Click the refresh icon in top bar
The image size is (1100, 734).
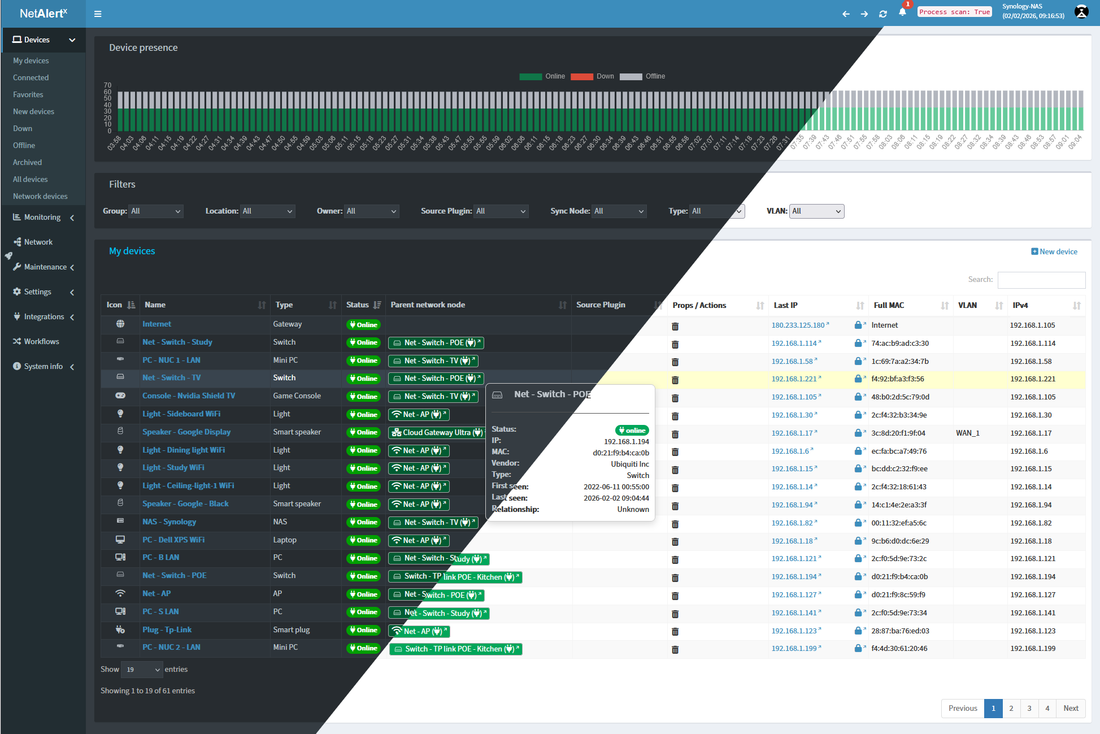click(x=883, y=14)
